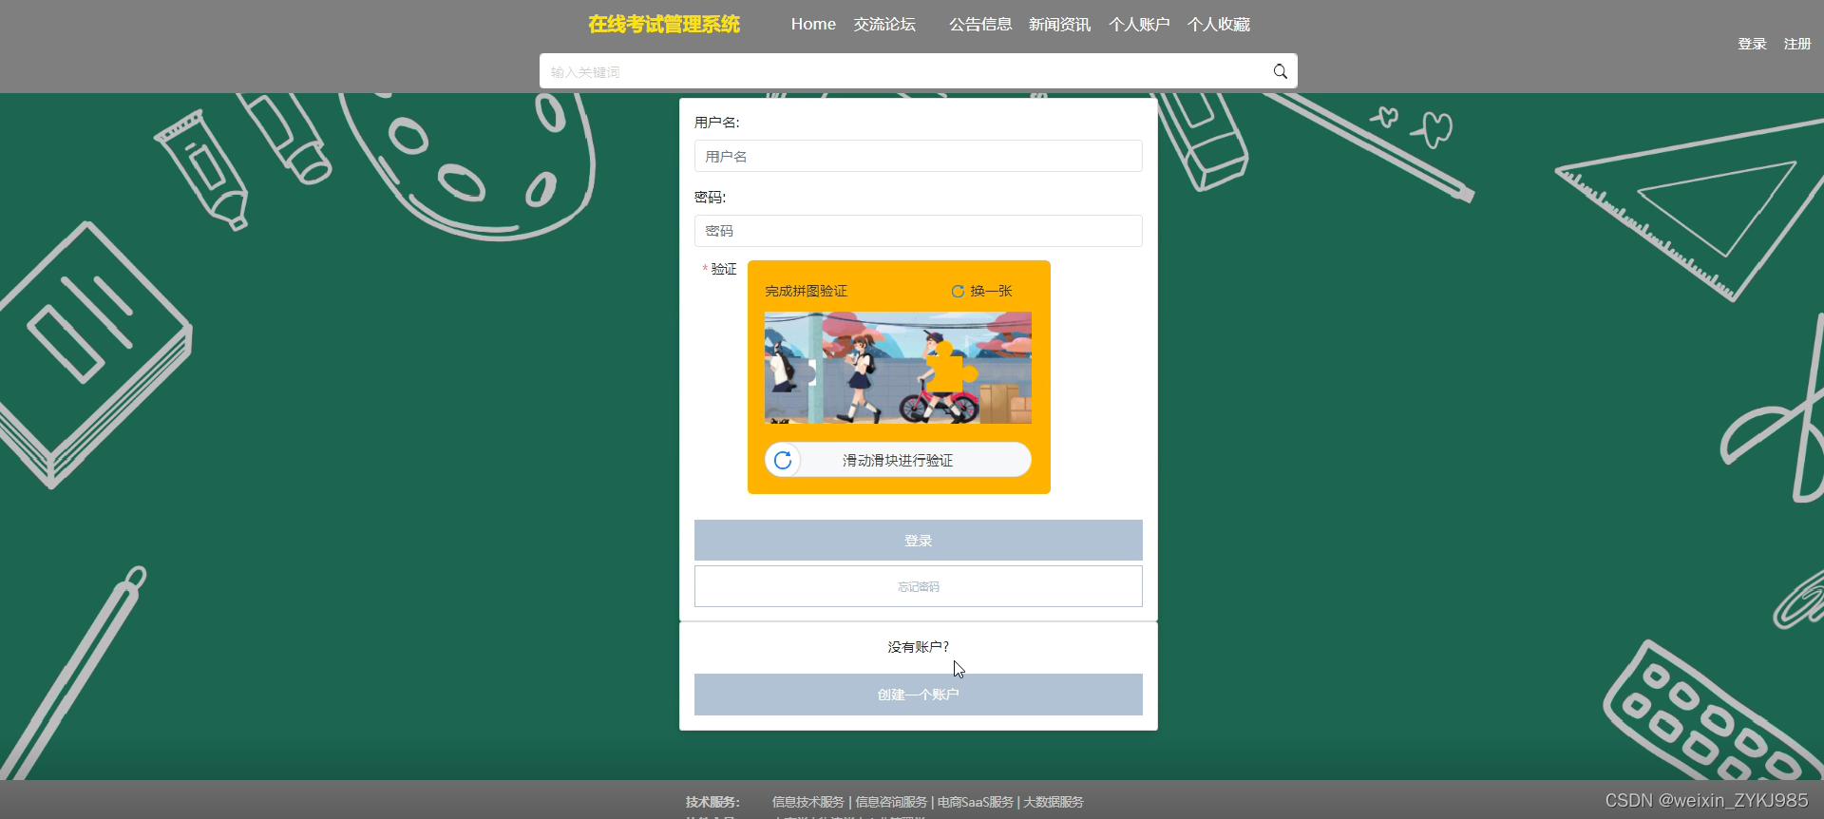Go to 公告信息 page
The image size is (1824, 819).
click(x=980, y=24)
